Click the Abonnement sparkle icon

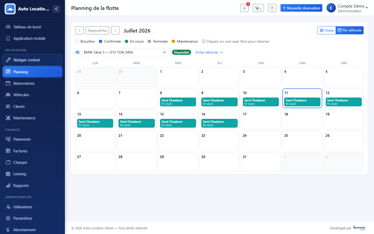[8, 230]
